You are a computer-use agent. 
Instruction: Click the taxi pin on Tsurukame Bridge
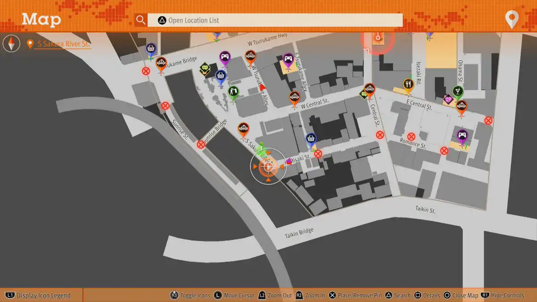tap(161, 64)
